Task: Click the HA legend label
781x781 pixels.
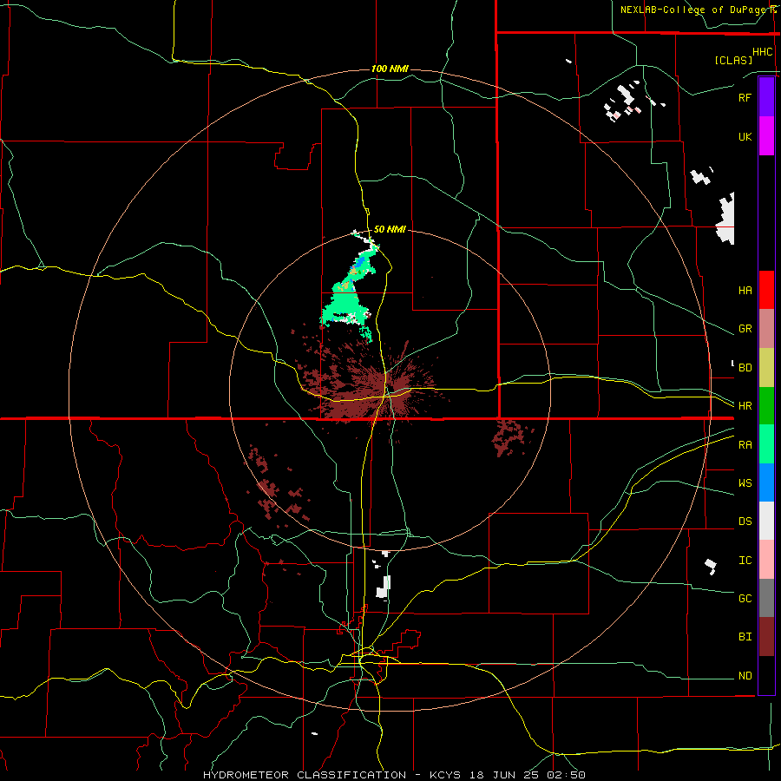Action: pyautogui.click(x=745, y=290)
